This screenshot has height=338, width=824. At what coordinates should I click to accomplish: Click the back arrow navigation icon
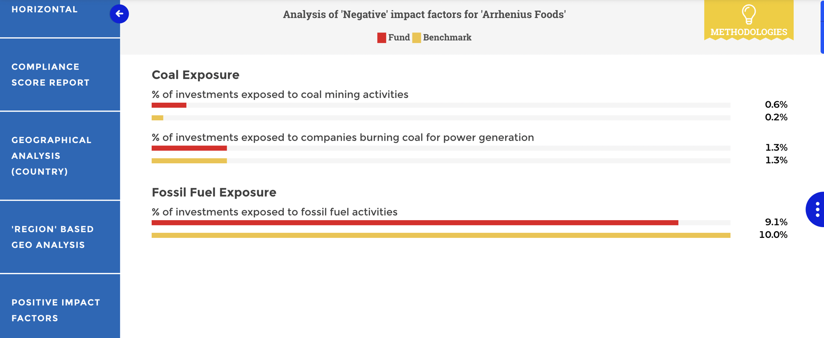pyautogui.click(x=119, y=14)
